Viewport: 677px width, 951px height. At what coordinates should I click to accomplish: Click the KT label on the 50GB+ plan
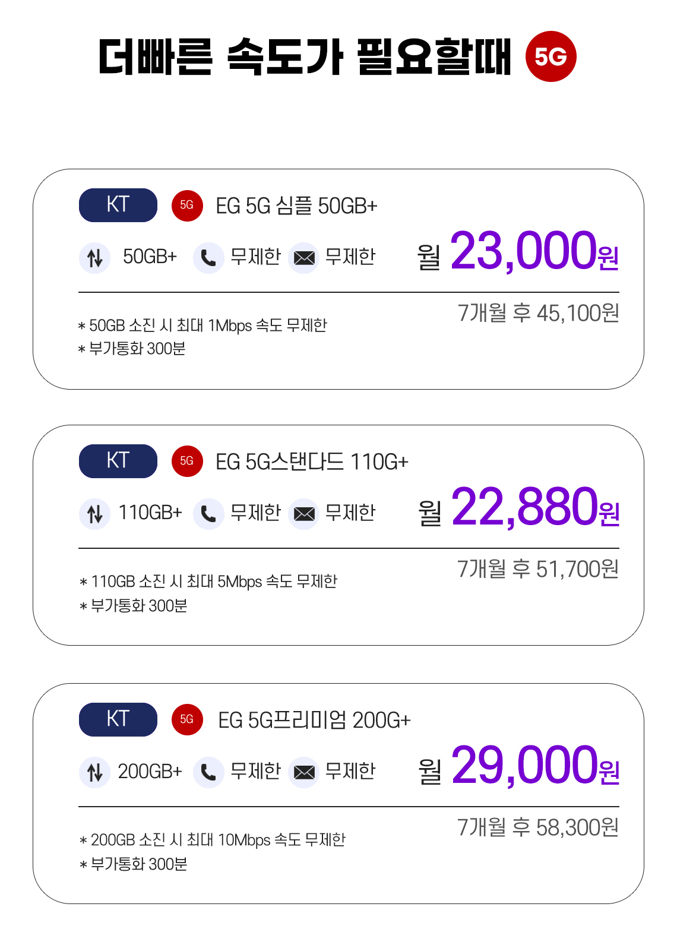click(x=118, y=205)
